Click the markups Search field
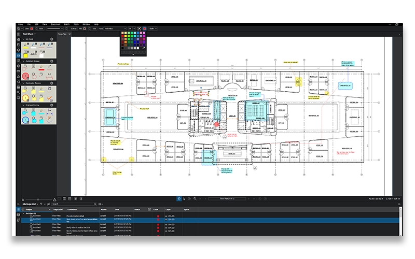This screenshot has width=415, height=259. (74, 204)
